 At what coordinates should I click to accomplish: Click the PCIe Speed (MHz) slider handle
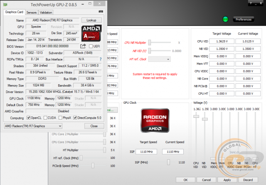[x=93, y=166]
